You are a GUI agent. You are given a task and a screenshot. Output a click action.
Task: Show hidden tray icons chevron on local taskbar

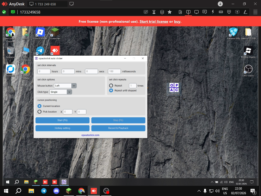tap(199, 191)
